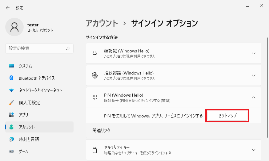Click 関連リンク text
The image size is (269, 161).
click(101, 130)
